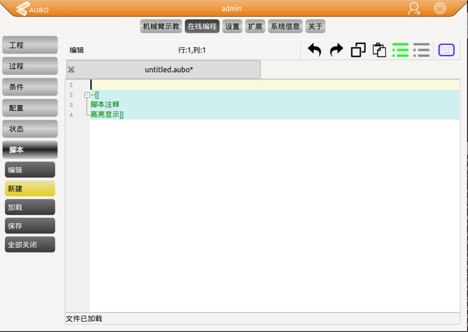Disable highlighting with the gray list icon
Viewport: 468px width, 332px height.
point(421,49)
